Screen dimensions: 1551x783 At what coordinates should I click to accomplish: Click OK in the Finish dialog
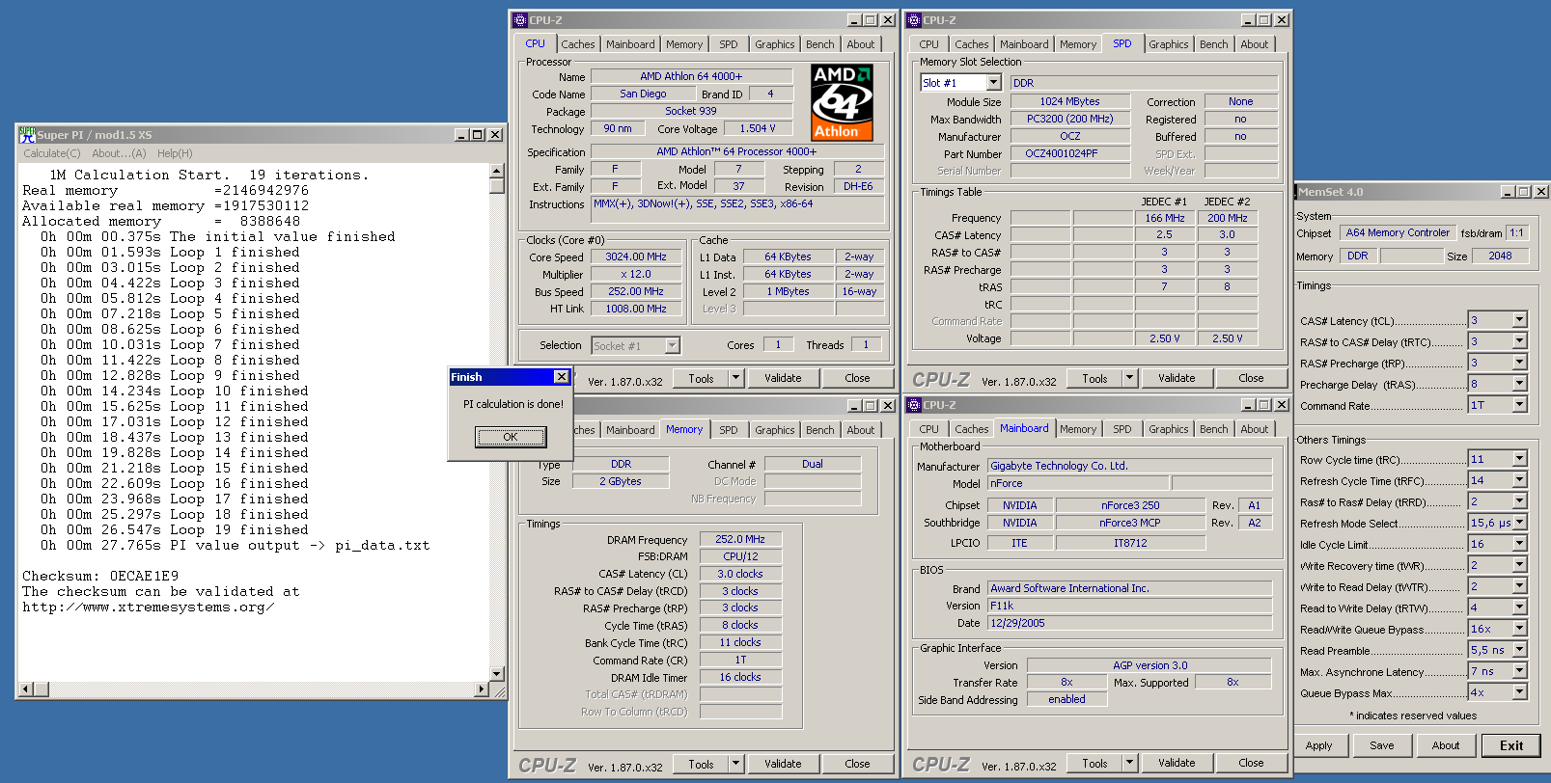pyautogui.click(x=511, y=437)
